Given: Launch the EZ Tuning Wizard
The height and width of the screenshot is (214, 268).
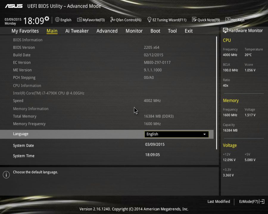Looking at the screenshot, I should coord(167,20).
